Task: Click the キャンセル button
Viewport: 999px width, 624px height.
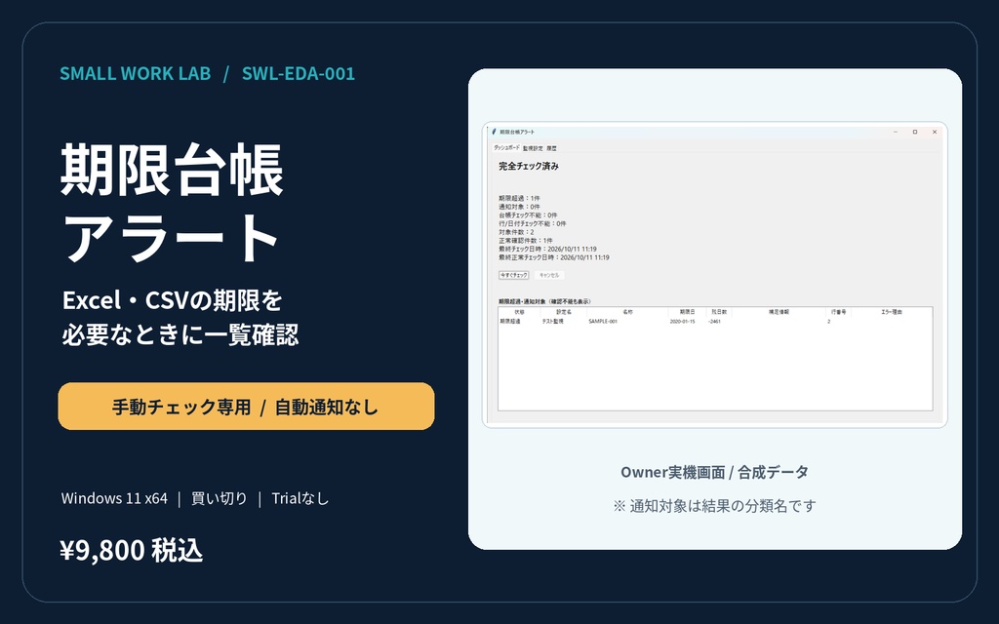Action: point(548,275)
